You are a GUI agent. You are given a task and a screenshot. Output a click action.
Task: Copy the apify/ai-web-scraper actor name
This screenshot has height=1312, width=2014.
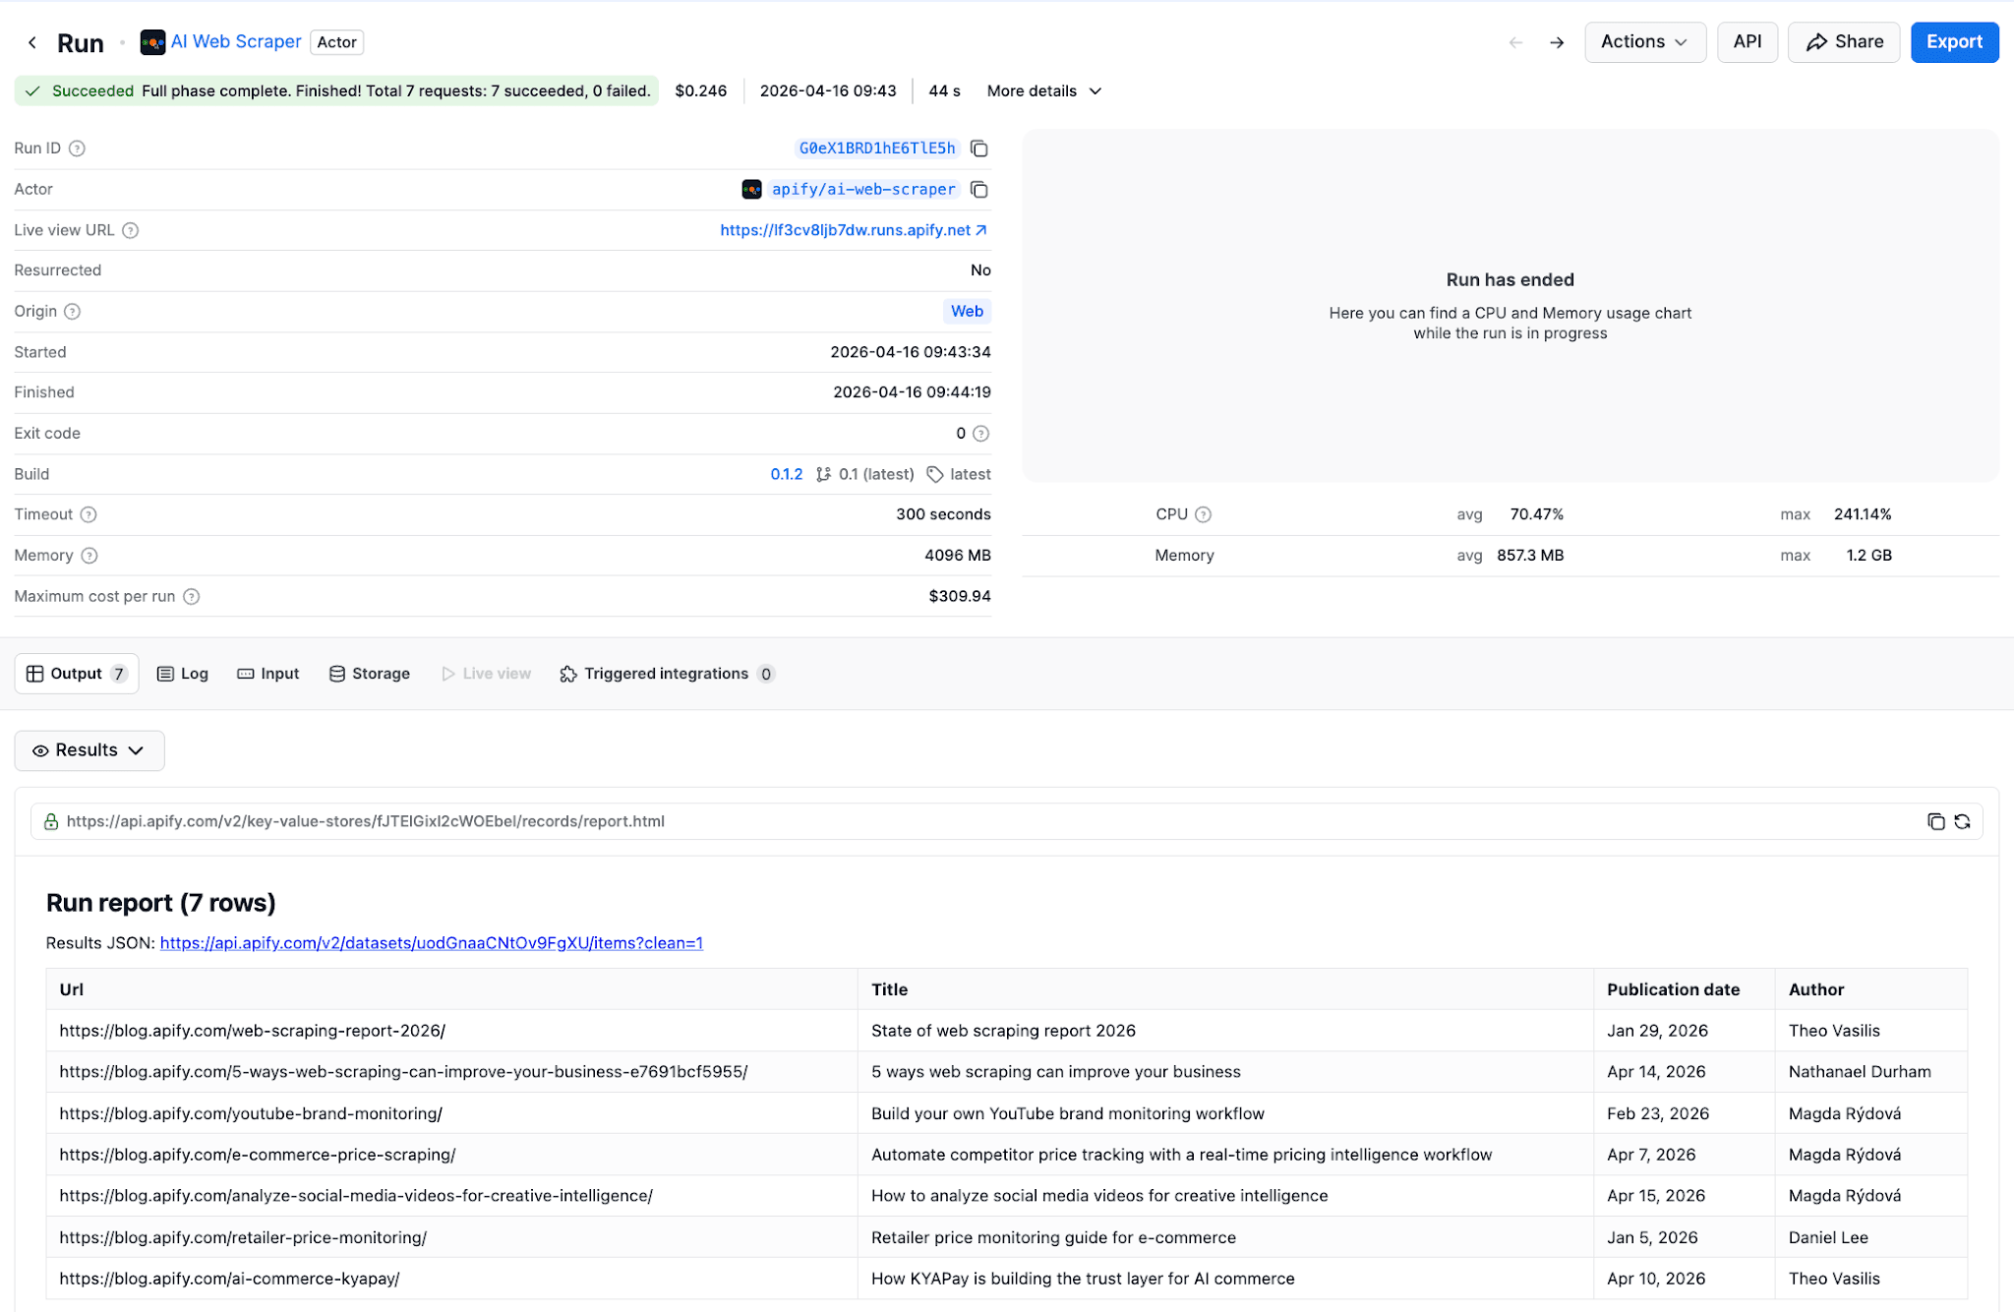tap(978, 190)
